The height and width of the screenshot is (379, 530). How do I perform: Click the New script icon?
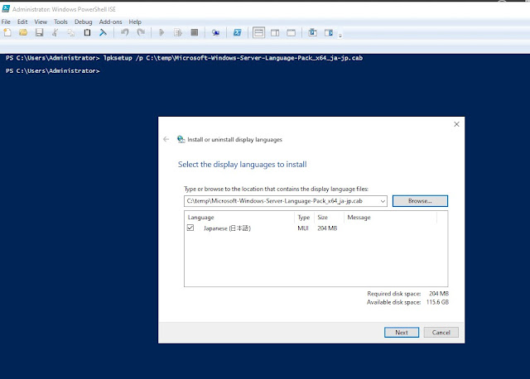[7, 32]
